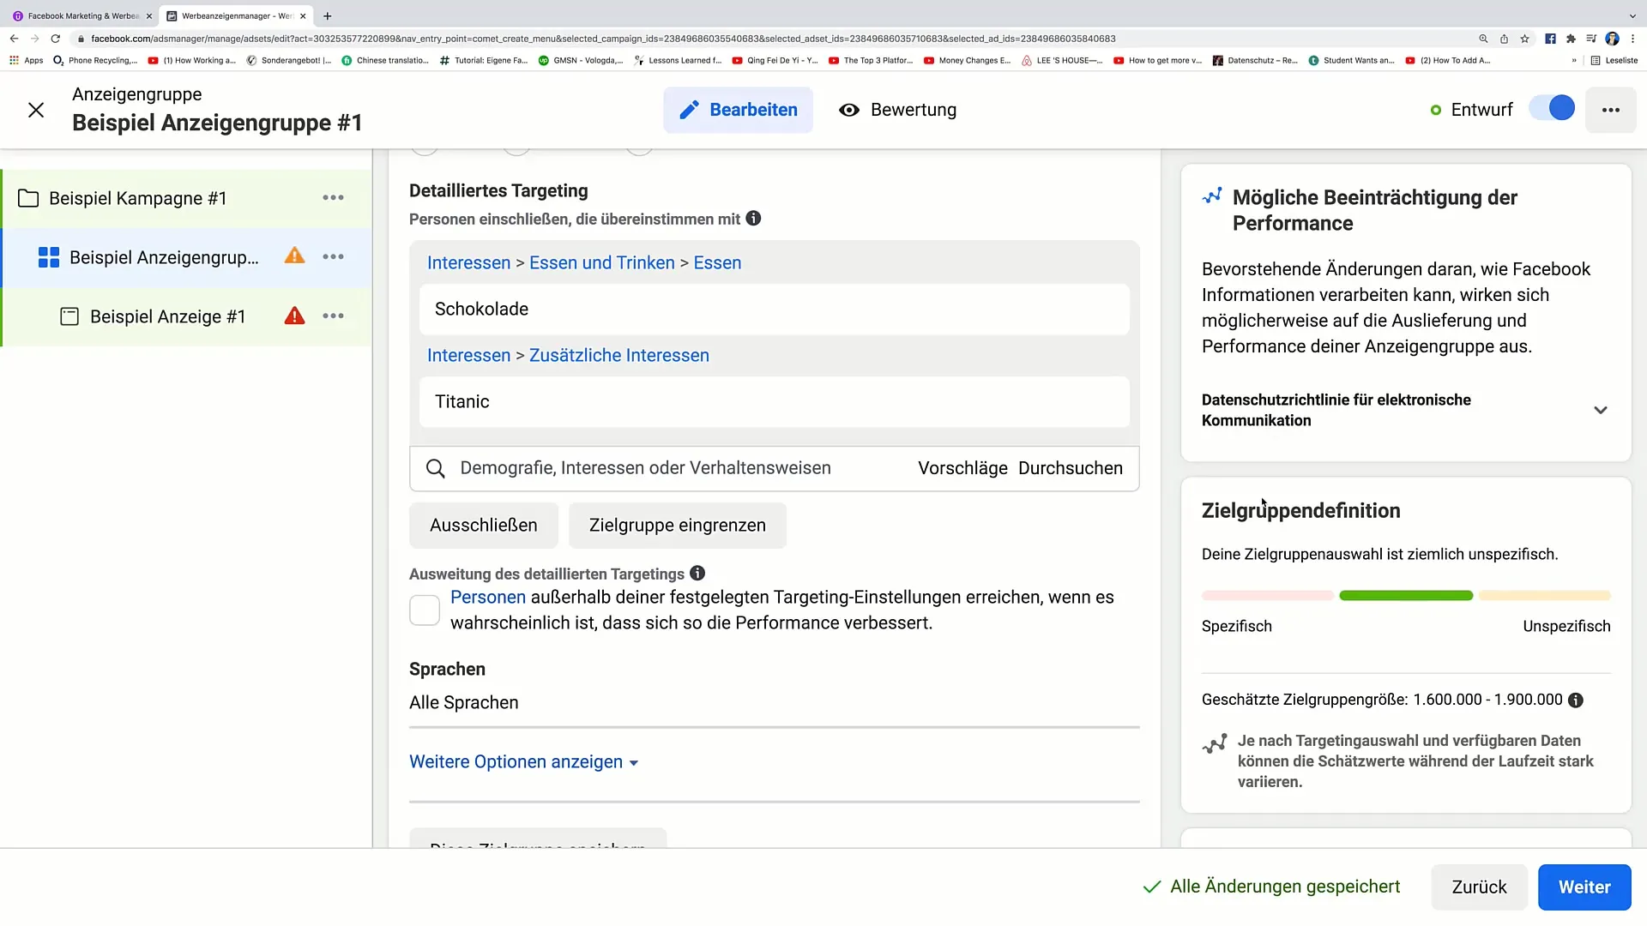Click the Zusätzliche Interessen link
This screenshot has height=926, width=1647.
(x=618, y=355)
